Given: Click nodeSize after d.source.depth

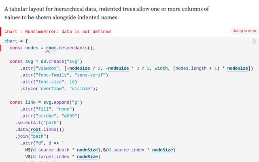Looking at the screenshot, I should click(x=87, y=150).
